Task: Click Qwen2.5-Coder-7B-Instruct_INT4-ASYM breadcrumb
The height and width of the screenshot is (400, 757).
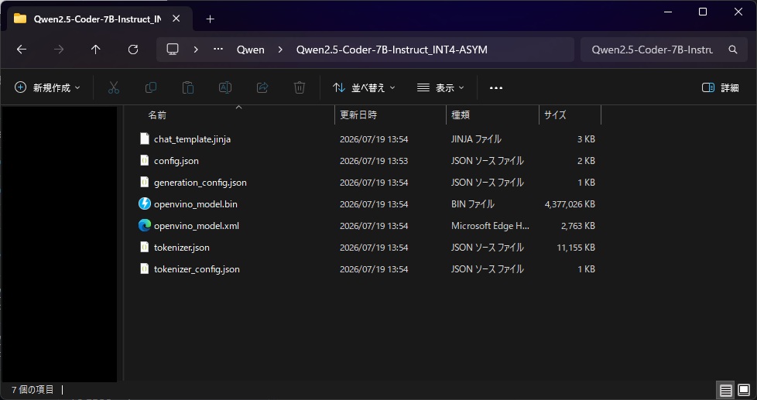Action: pos(392,50)
